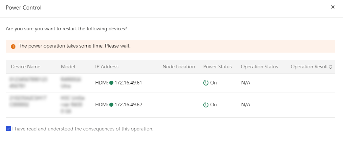Click 'I have read and understood' label text

click(x=83, y=129)
